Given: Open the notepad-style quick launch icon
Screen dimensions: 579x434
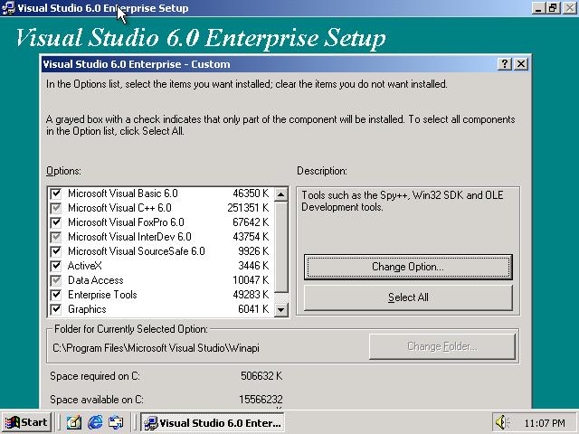Looking at the screenshot, I should point(74,422).
